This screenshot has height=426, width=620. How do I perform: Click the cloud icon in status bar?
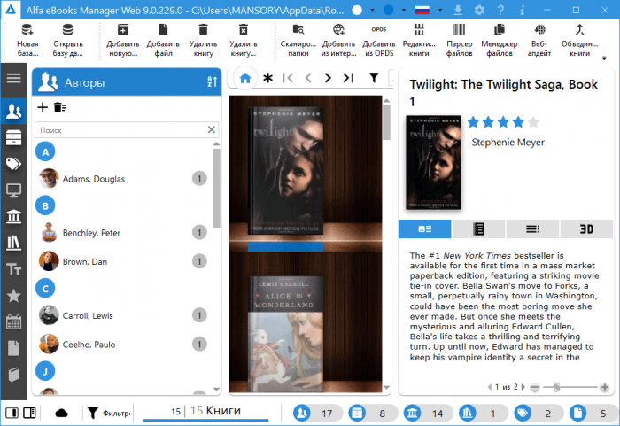pos(62,413)
